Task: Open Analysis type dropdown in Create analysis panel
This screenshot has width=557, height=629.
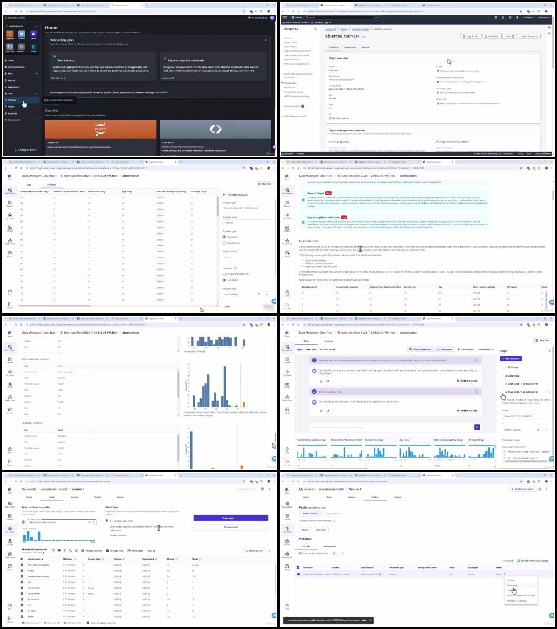Action: coord(247,208)
